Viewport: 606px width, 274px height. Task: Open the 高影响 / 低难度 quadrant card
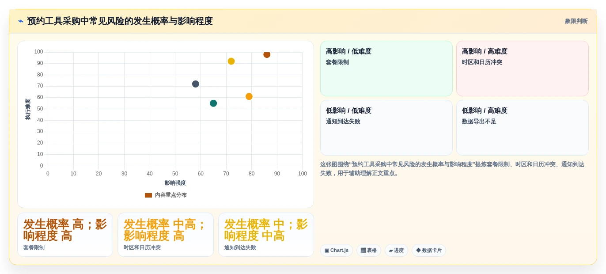pyautogui.click(x=386, y=68)
